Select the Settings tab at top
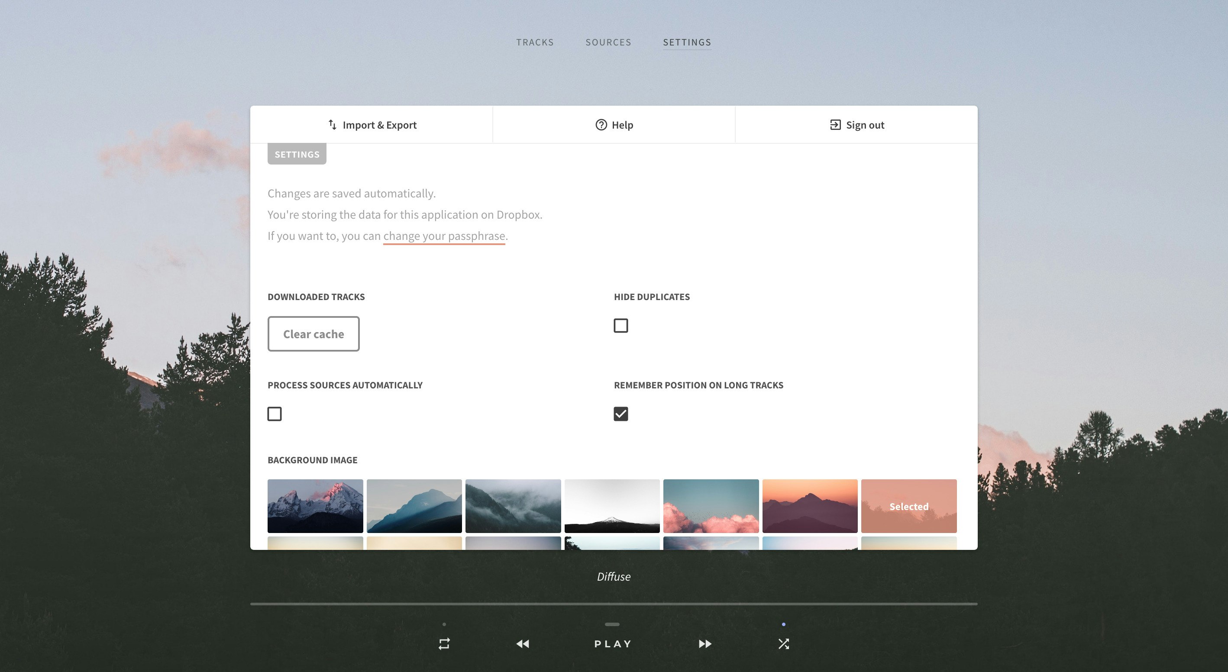Viewport: 1228px width, 672px height. (686, 42)
